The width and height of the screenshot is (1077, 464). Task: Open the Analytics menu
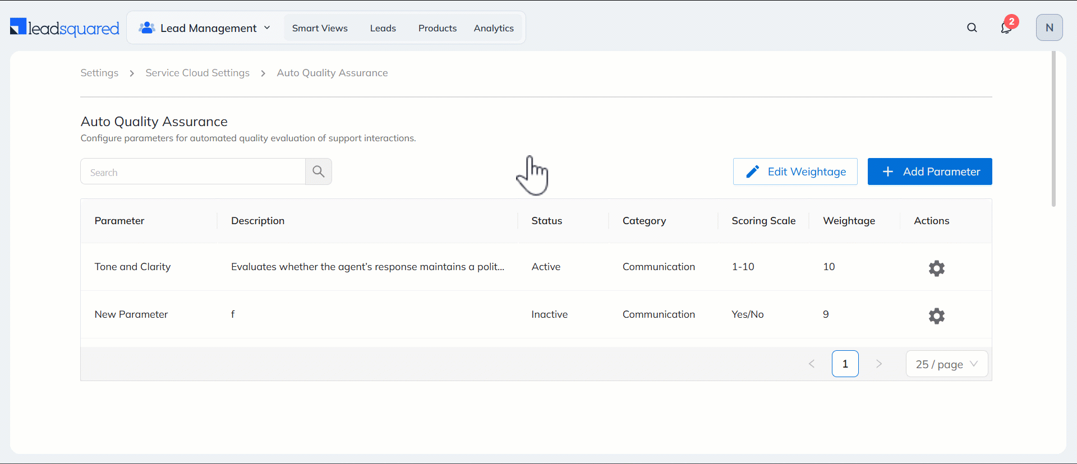coord(494,28)
